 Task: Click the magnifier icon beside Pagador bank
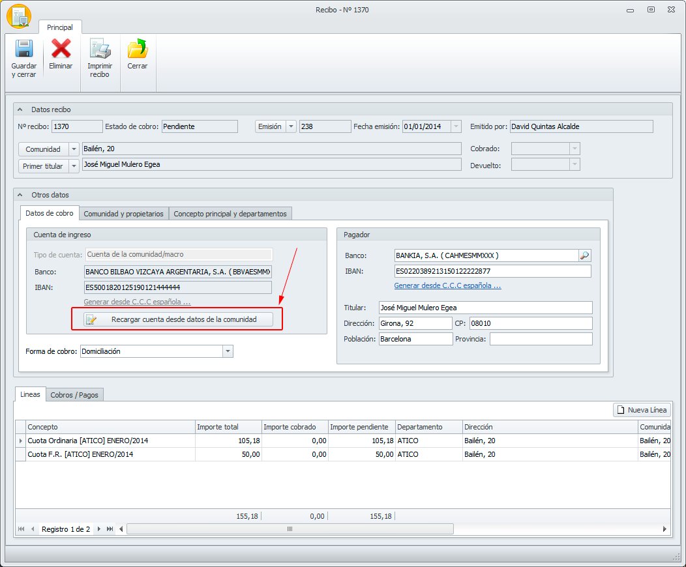pyautogui.click(x=584, y=255)
